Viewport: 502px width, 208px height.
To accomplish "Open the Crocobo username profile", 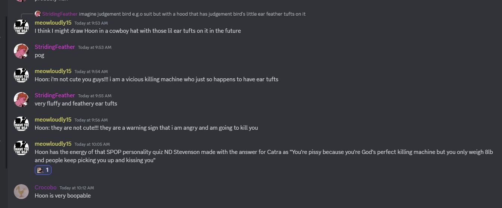I will point(46,187).
